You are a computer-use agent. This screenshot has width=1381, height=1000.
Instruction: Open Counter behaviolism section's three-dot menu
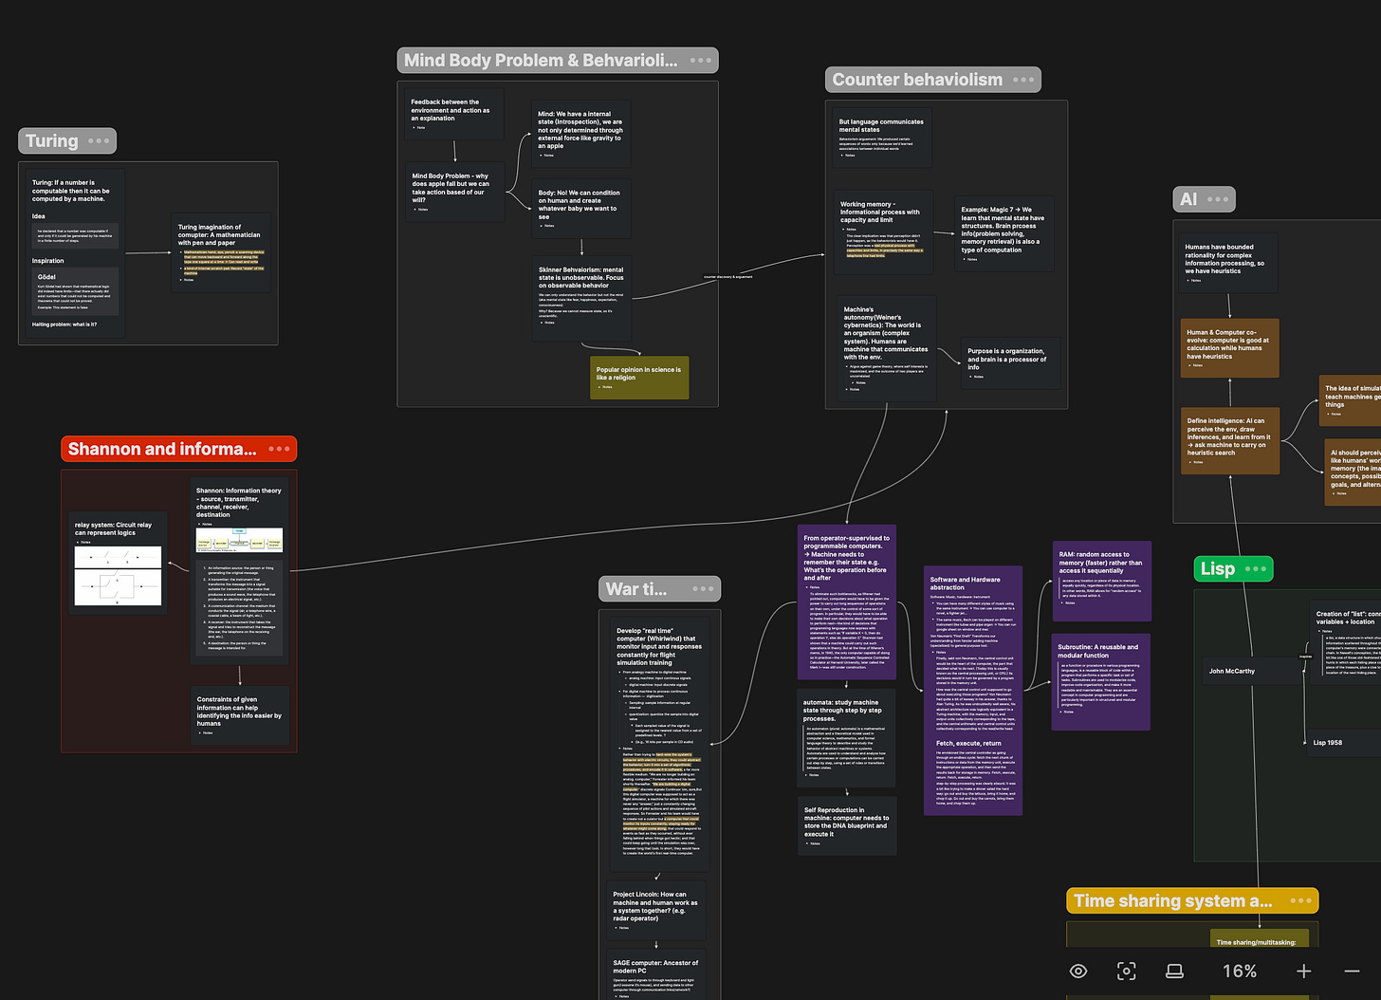coord(1023,80)
